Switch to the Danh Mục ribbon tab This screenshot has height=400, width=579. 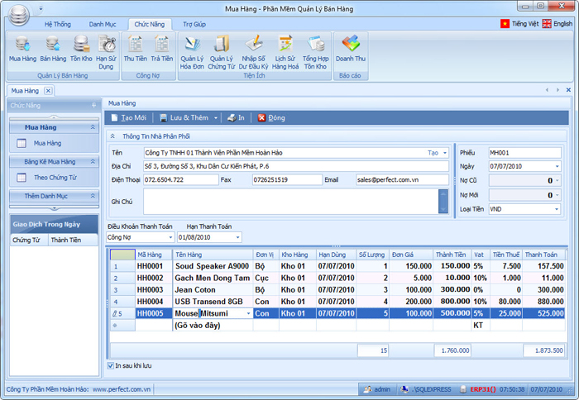tap(103, 25)
